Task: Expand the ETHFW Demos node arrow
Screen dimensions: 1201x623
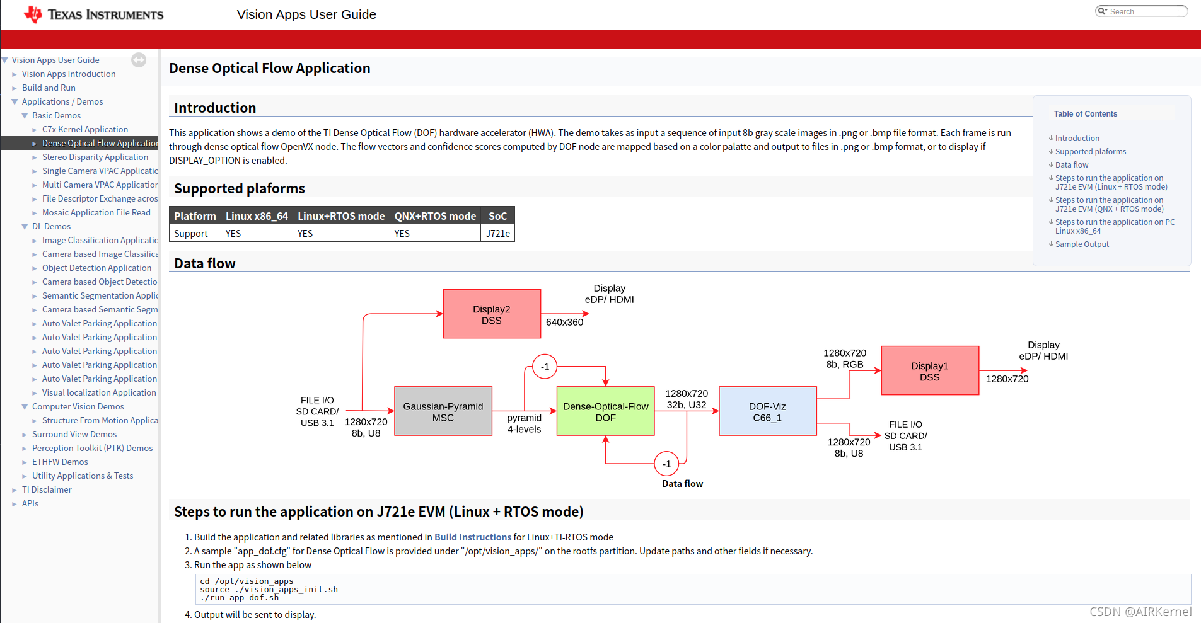Action: click(x=25, y=462)
